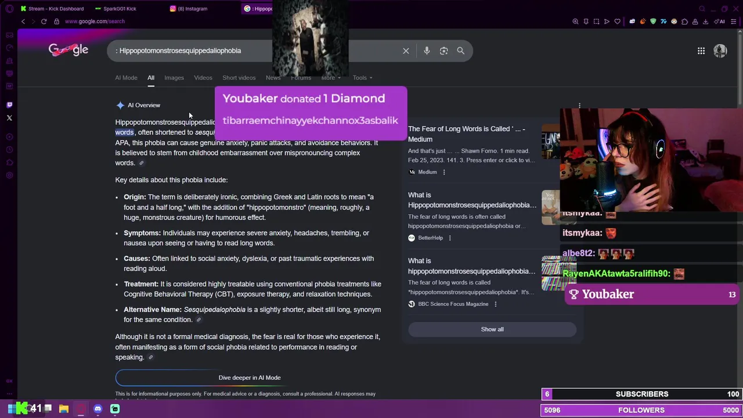Open File Explorer from taskbar
Viewport: 743px width, 418px height.
pyautogui.click(x=64, y=409)
